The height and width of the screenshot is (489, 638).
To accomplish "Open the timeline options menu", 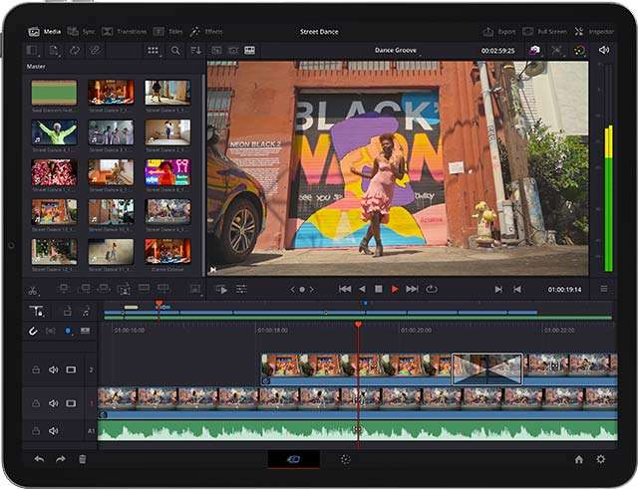I will (603, 289).
